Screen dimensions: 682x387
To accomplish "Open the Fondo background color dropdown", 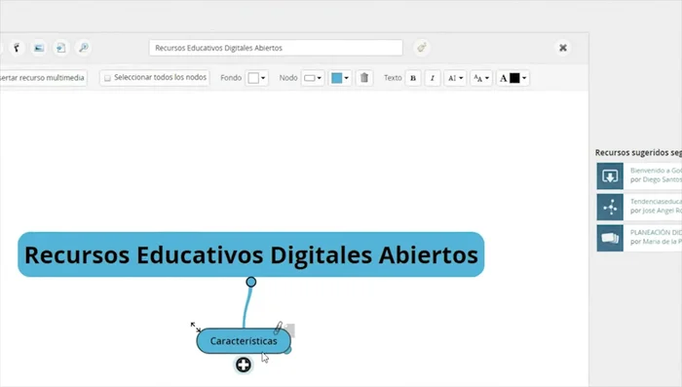I will point(256,78).
